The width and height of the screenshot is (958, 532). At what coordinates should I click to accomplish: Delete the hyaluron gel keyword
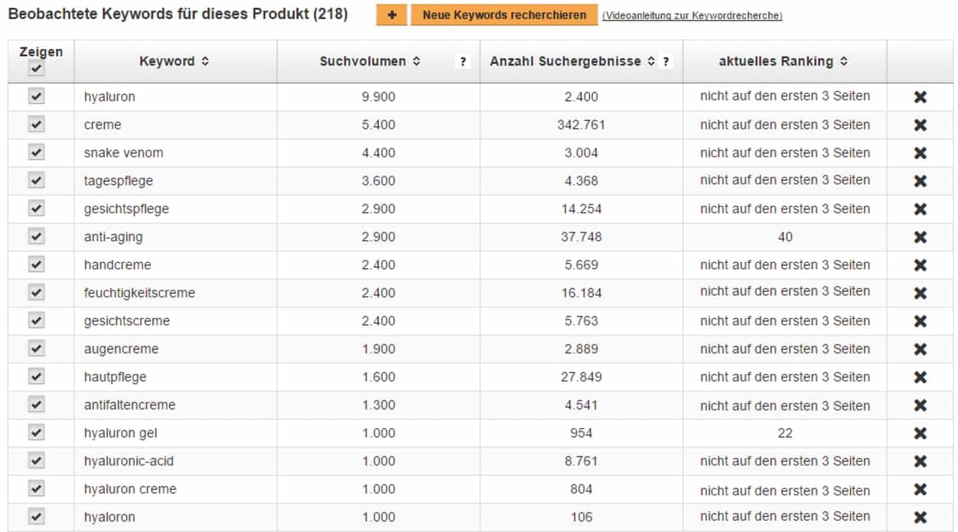(920, 433)
